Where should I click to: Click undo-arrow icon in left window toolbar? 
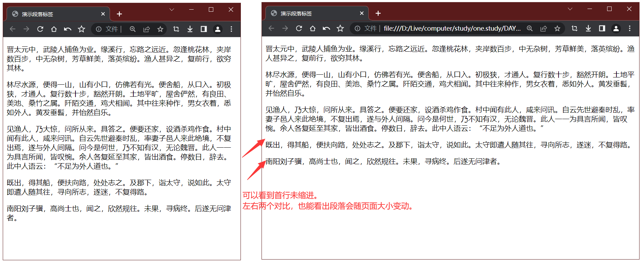(68, 29)
